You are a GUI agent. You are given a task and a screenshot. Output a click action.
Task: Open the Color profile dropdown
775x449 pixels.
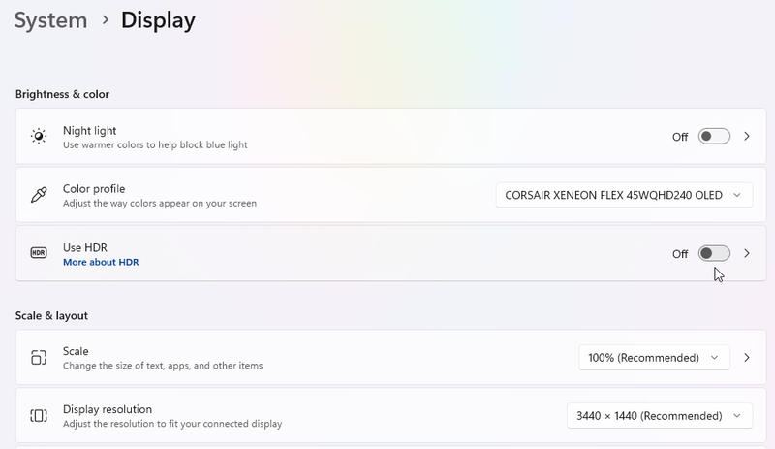point(624,195)
